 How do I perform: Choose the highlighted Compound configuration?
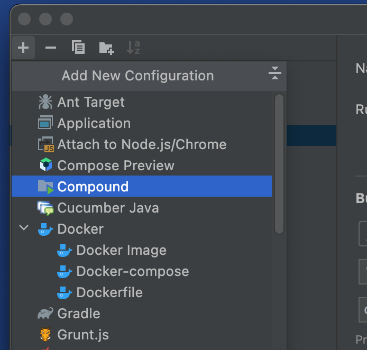93,187
